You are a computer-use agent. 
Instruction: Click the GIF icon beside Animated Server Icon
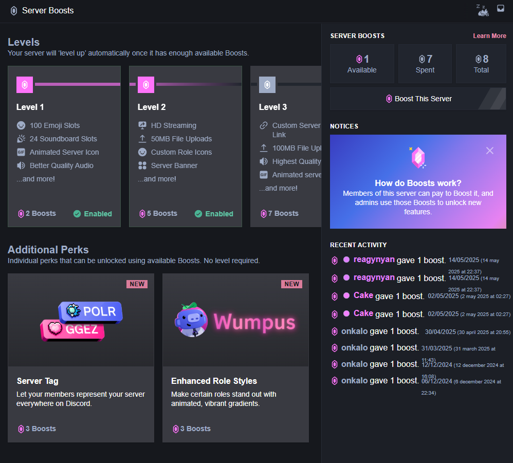21,152
